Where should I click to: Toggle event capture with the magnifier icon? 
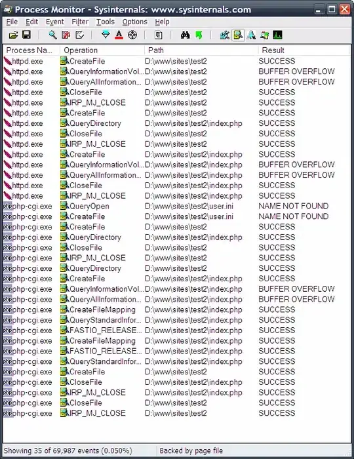[x=52, y=35]
